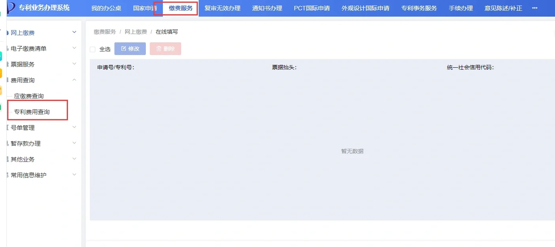Expand the 暂存款办理 menu chevron
The height and width of the screenshot is (247, 555).
pos(74,143)
